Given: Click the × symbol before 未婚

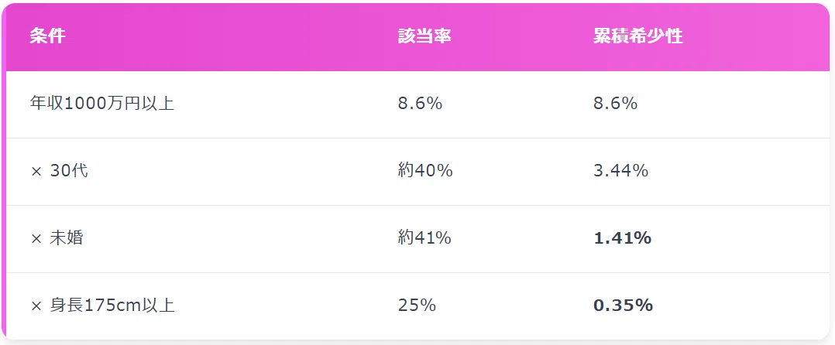Looking at the screenshot, I should [x=36, y=239].
